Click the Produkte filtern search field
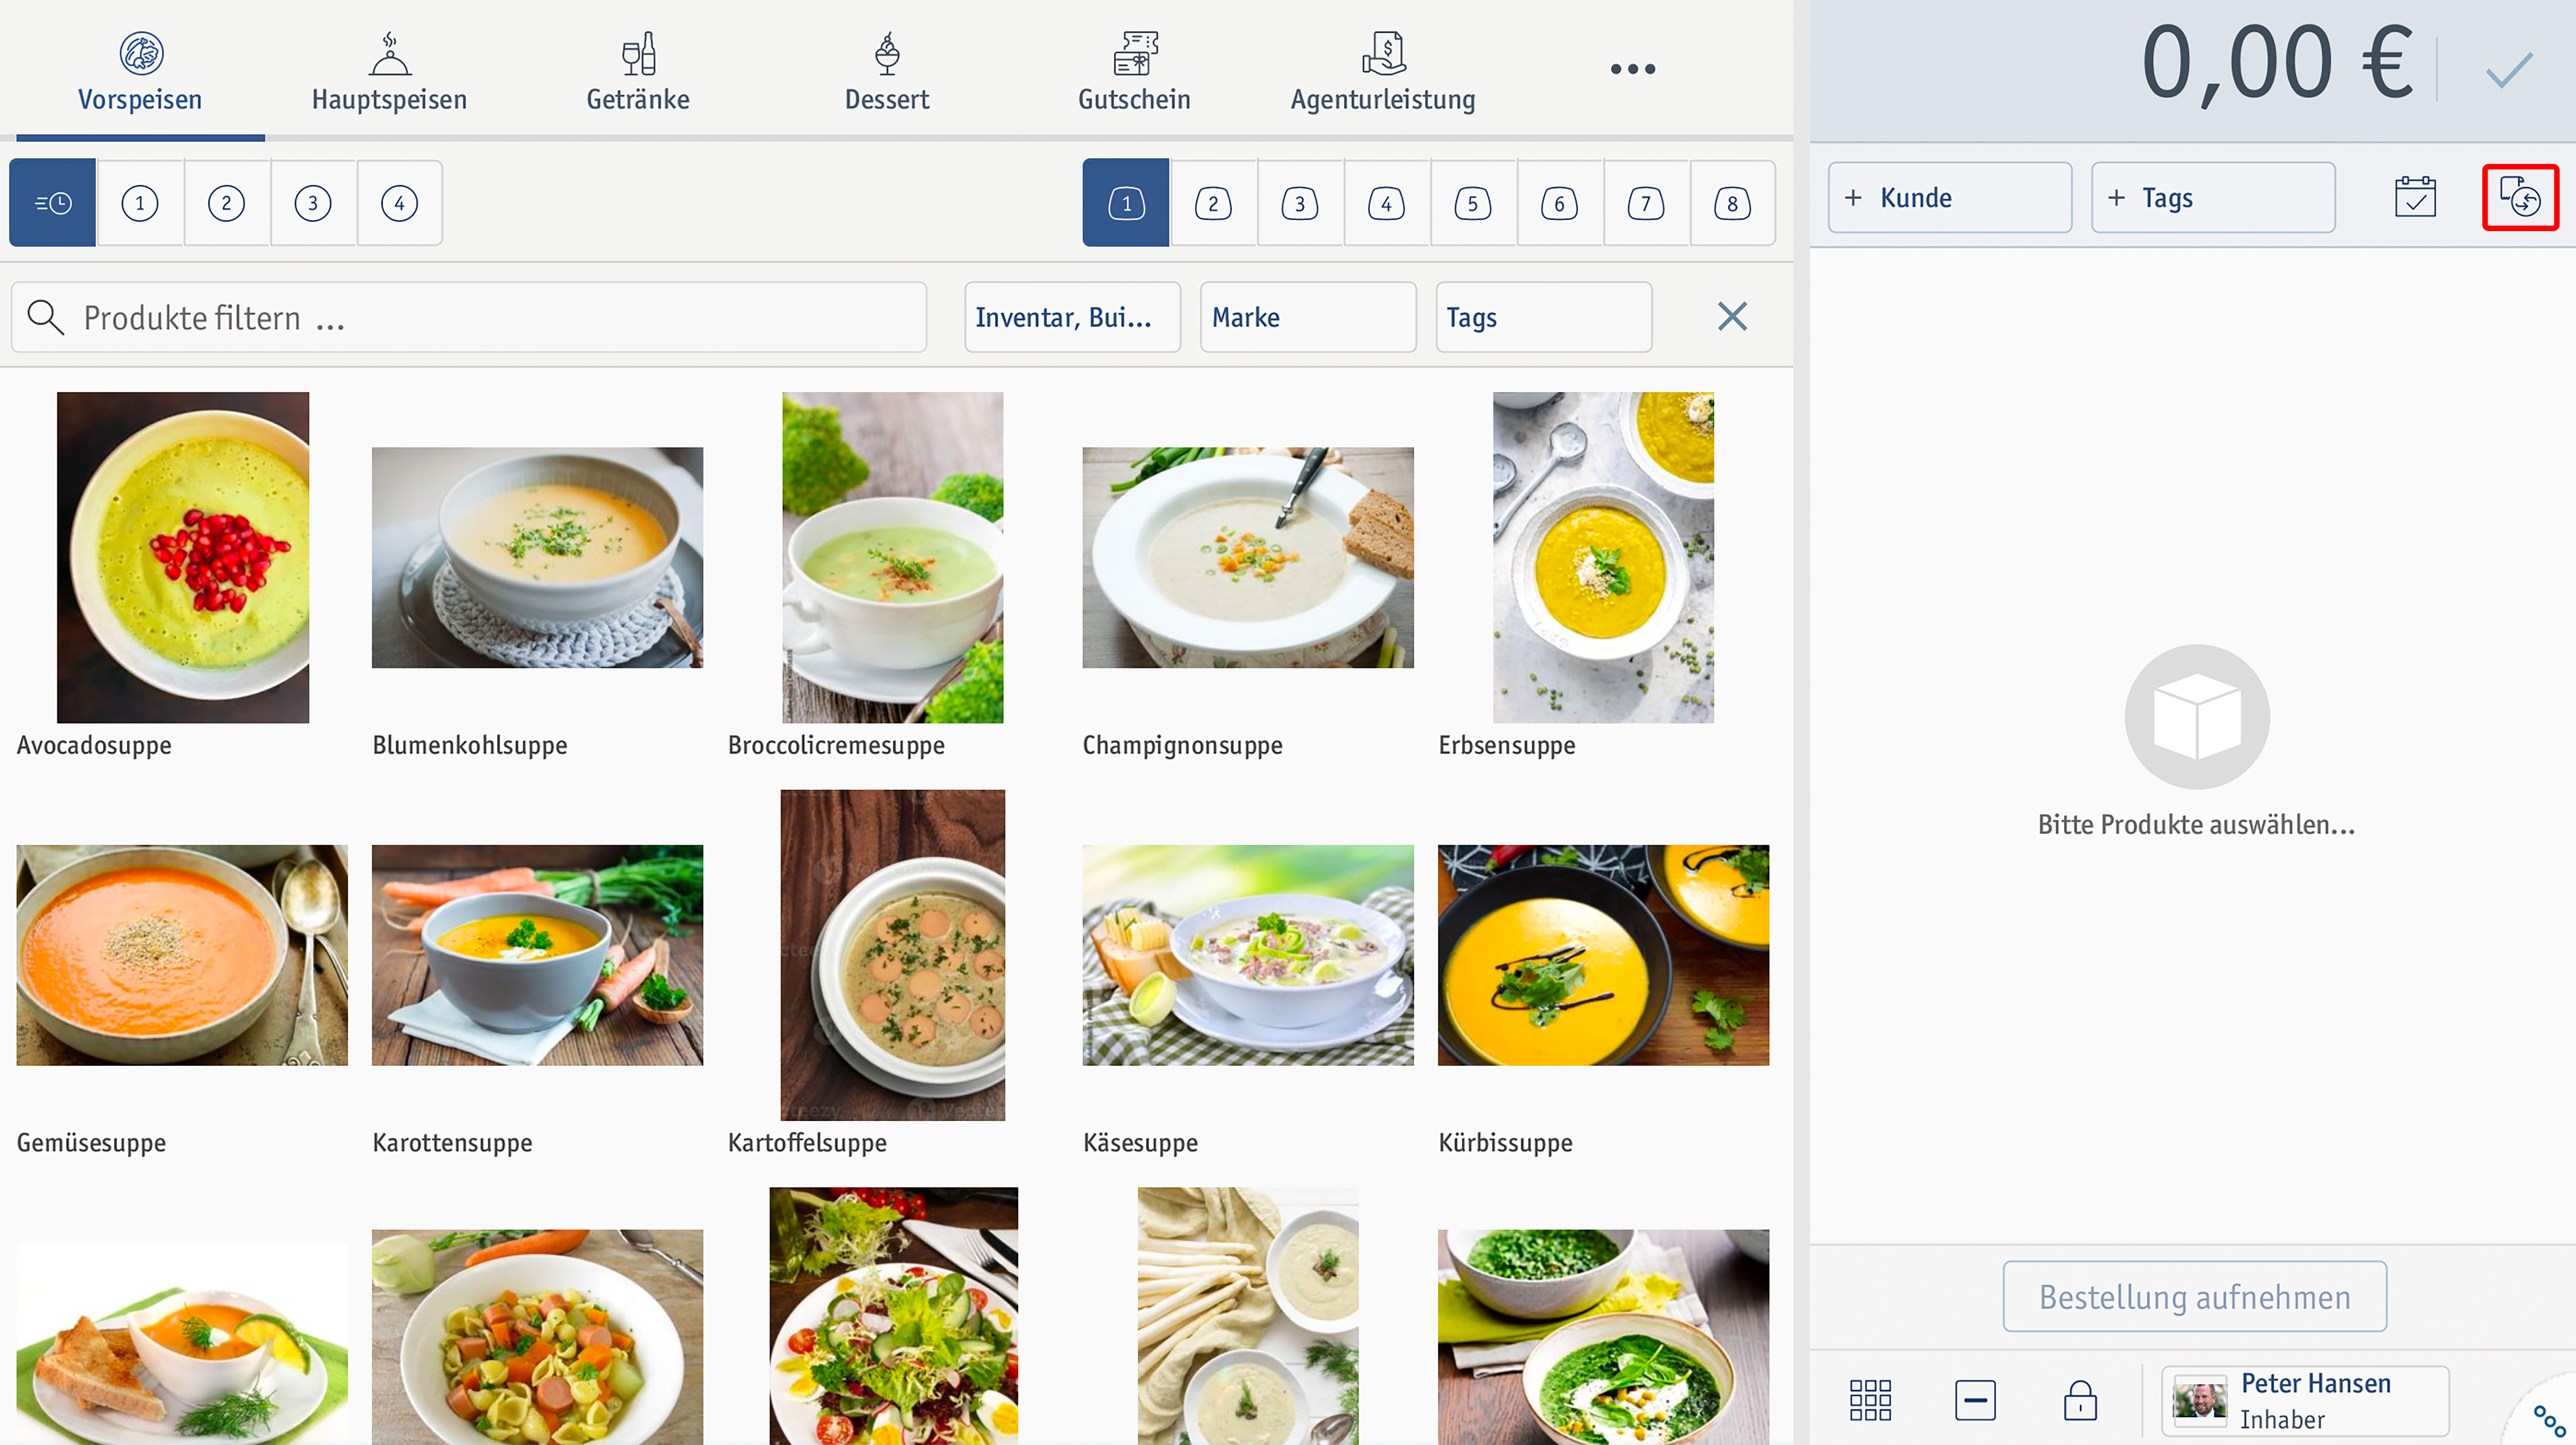This screenshot has height=1445, width=2576. pyautogui.click(x=469, y=317)
